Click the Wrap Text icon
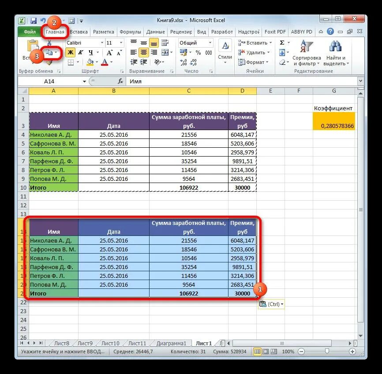Screen dimensions: 382x374 [165, 43]
